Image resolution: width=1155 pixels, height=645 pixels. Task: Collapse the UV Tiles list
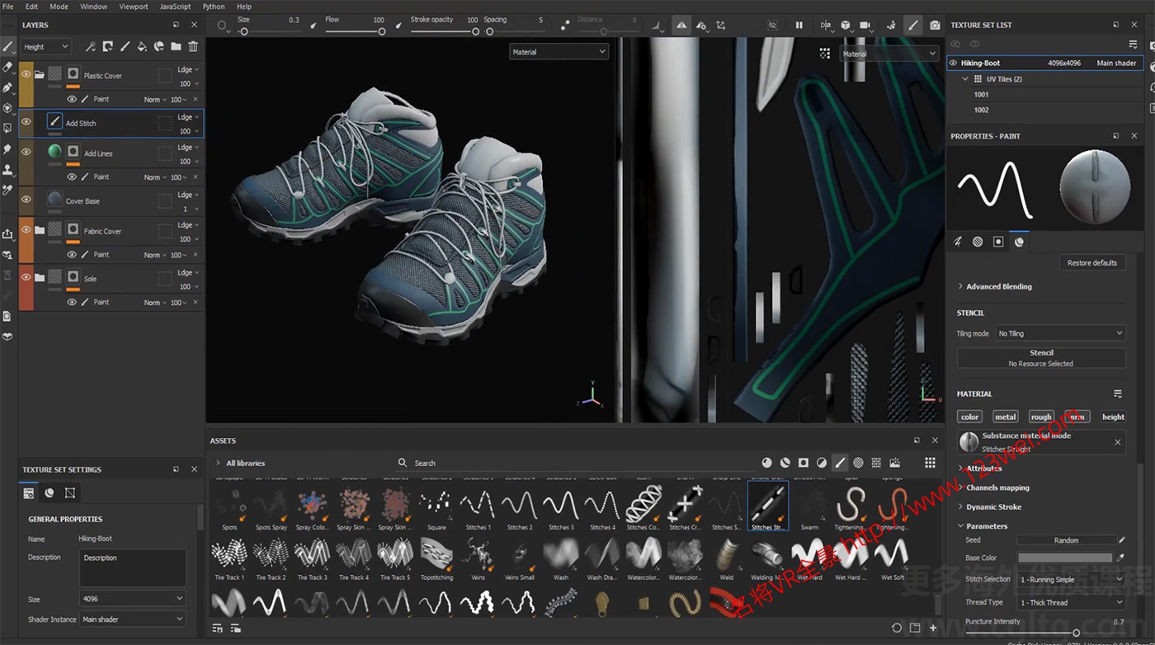964,78
